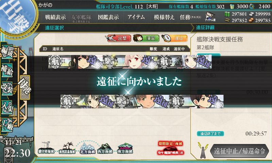Click the orange 遠征 expedition button

174,38
